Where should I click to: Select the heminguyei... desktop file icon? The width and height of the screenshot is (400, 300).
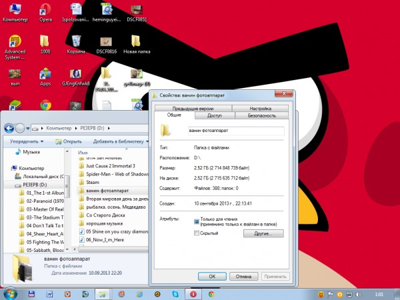point(107,13)
